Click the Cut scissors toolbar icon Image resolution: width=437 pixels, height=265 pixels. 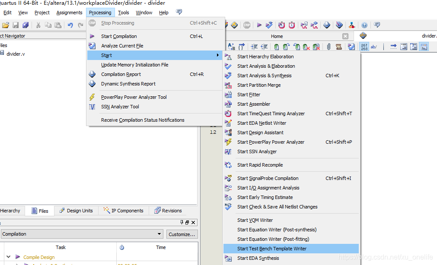point(38,25)
